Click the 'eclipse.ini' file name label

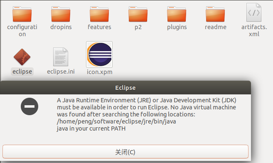pyautogui.click(x=61, y=72)
